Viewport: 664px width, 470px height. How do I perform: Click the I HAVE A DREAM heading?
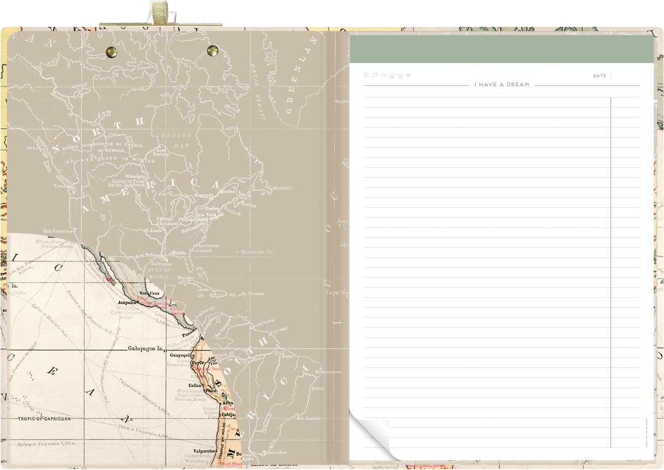click(x=501, y=85)
